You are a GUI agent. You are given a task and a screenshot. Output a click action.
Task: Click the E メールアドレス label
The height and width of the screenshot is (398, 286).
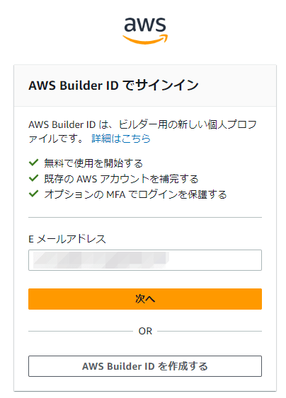67,239
